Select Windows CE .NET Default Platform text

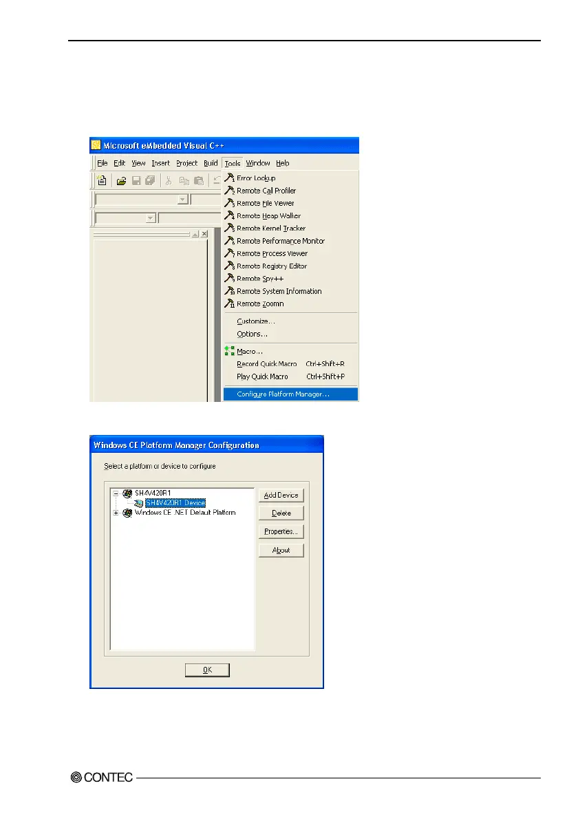tap(185, 513)
